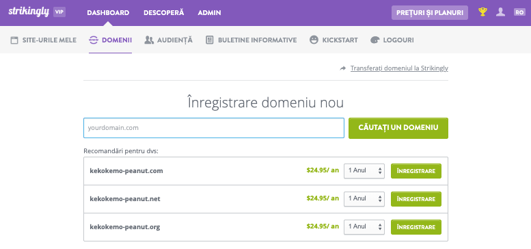The width and height of the screenshot is (531, 249).
Task: Switch to Domenii tab
Action: point(111,40)
